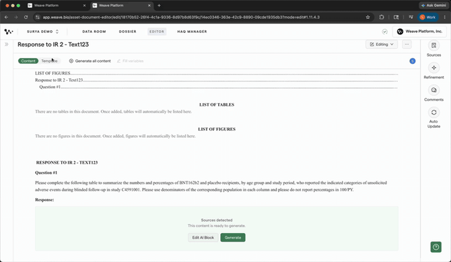Screen dimensions: 451x262
Task: Close the first Weave Platform tab
Action: tap(84, 5)
